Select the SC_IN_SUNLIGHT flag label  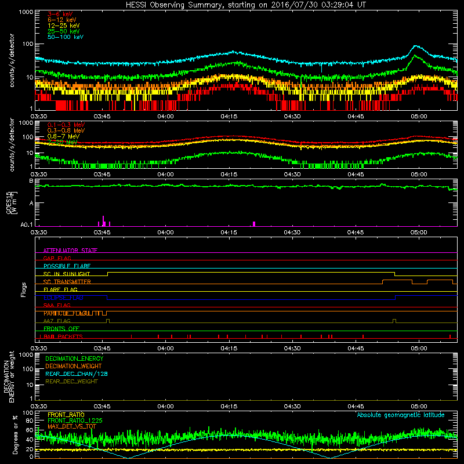[x=67, y=274]
